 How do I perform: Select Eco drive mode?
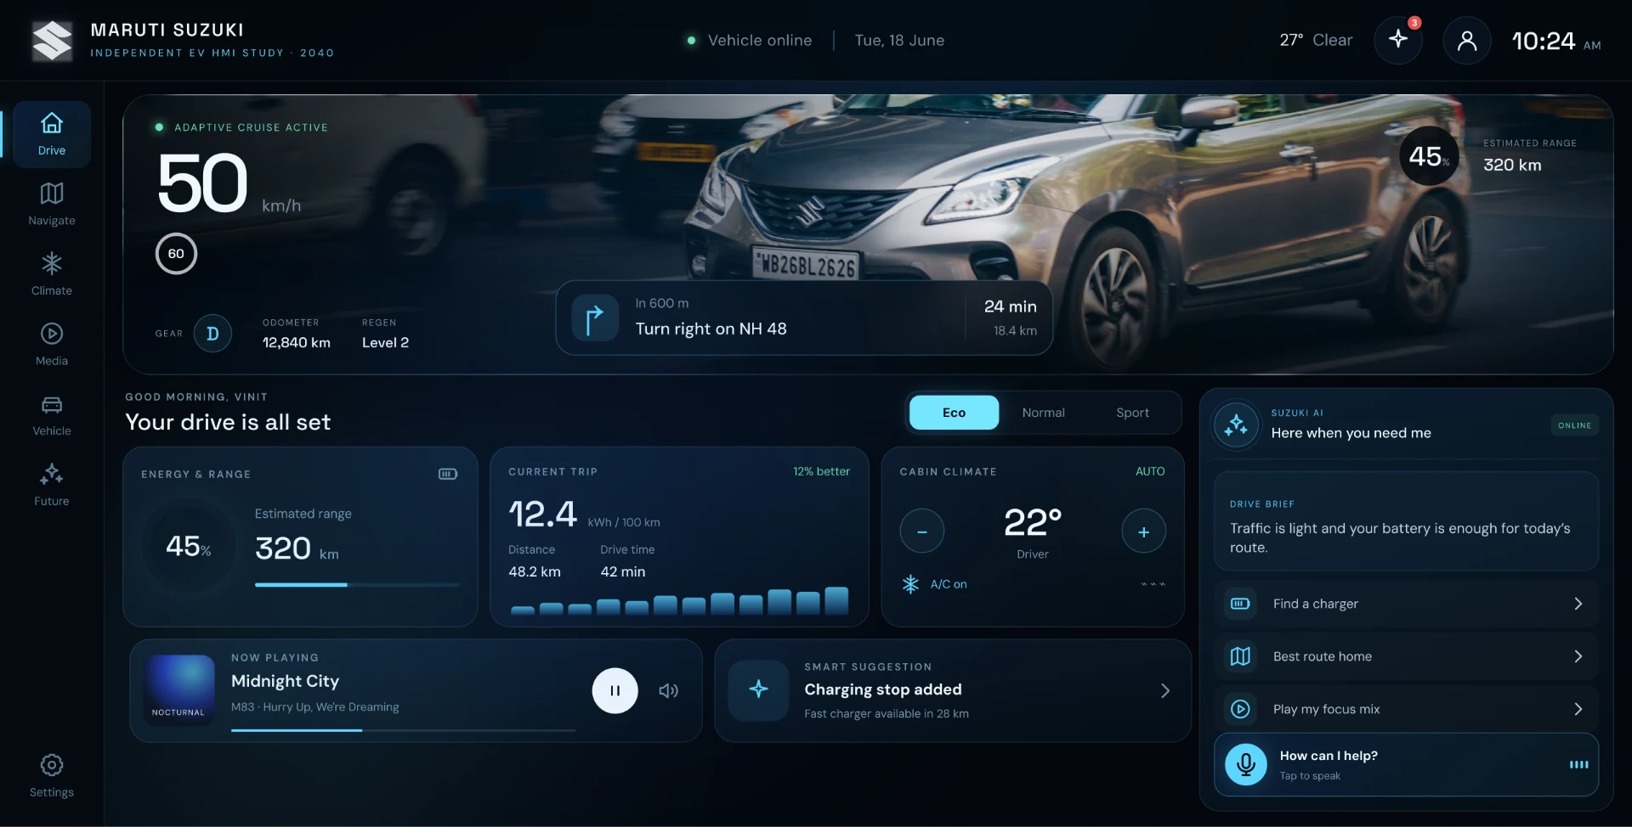tap(954, 413)
